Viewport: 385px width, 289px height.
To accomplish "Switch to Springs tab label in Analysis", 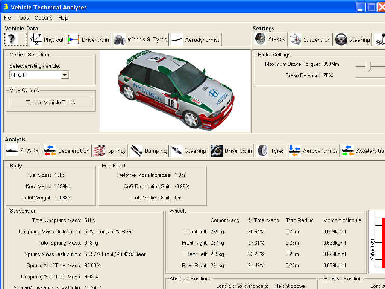I will coord(117,151).
